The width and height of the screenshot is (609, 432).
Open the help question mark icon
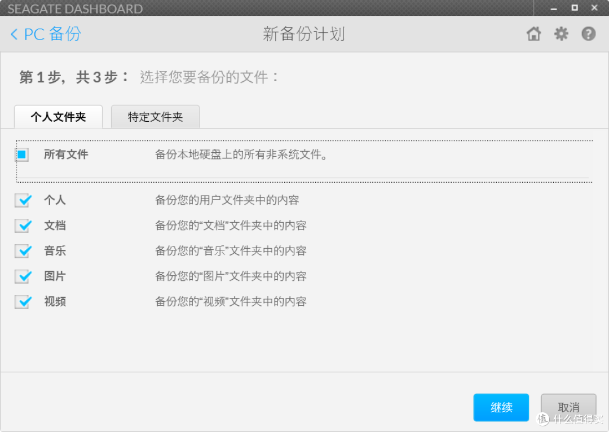pyautogui.click(x=588, y=34)
